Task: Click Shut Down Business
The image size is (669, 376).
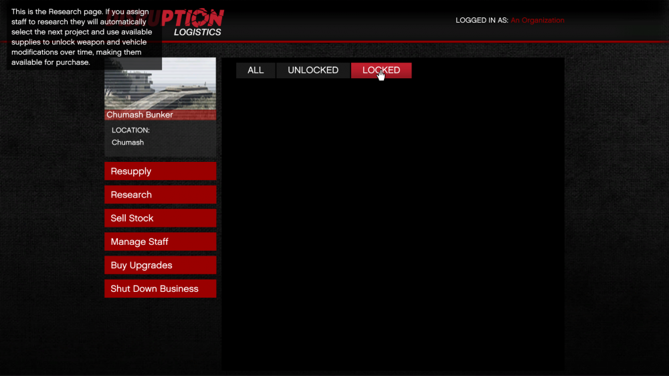Action: (x=161, y=288)
